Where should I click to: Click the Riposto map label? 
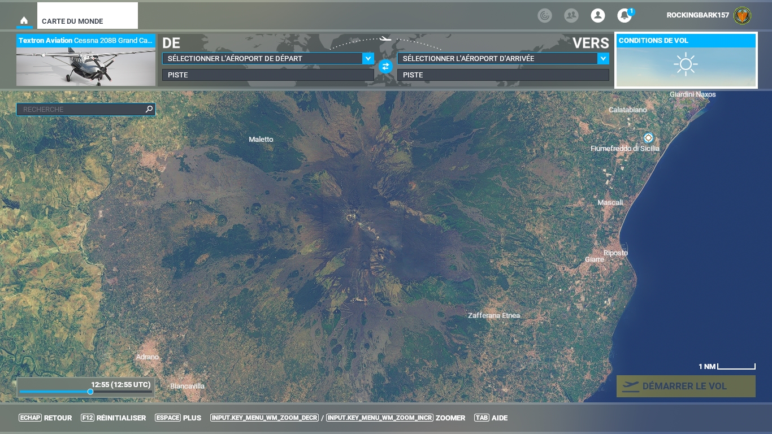(615, 253)
